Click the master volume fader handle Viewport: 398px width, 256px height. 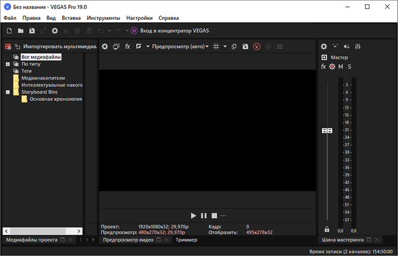327,130
